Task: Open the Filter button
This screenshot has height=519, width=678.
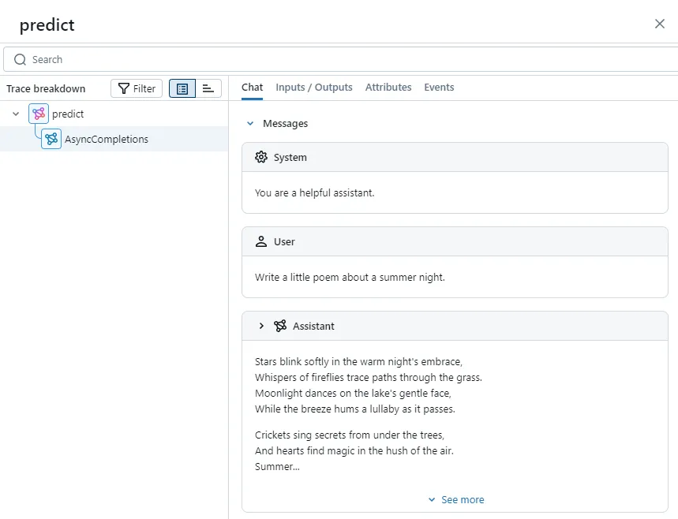Action: 137,88
